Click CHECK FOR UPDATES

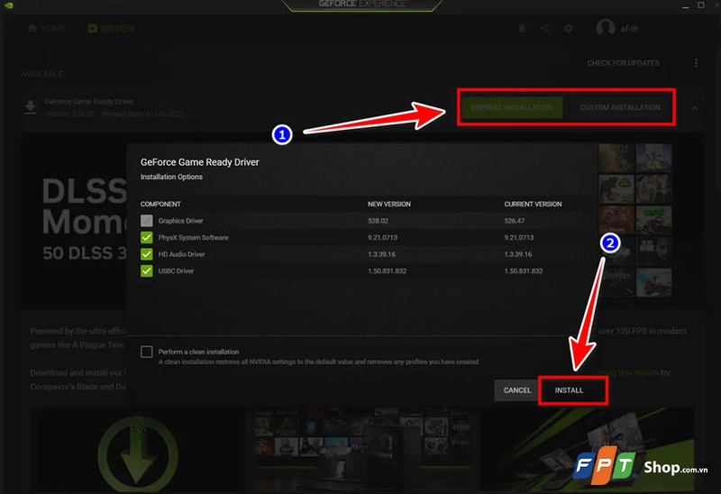pos(623,63)
